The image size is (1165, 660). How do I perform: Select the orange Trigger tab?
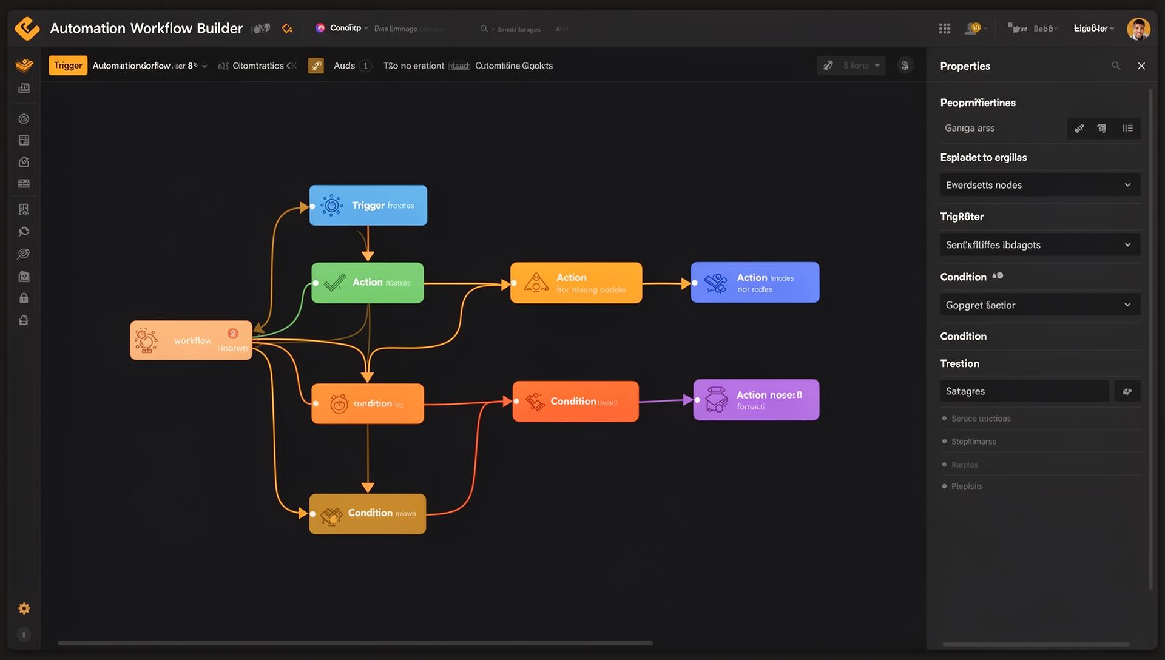(x=68, y=66)
